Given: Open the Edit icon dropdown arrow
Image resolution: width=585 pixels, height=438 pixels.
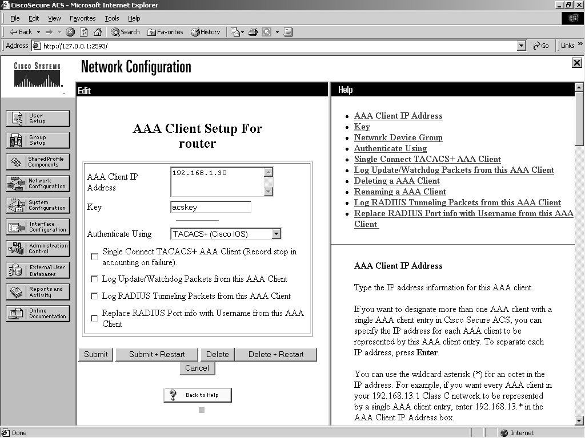Looking at the screenshot, I should tap(277, 32).
